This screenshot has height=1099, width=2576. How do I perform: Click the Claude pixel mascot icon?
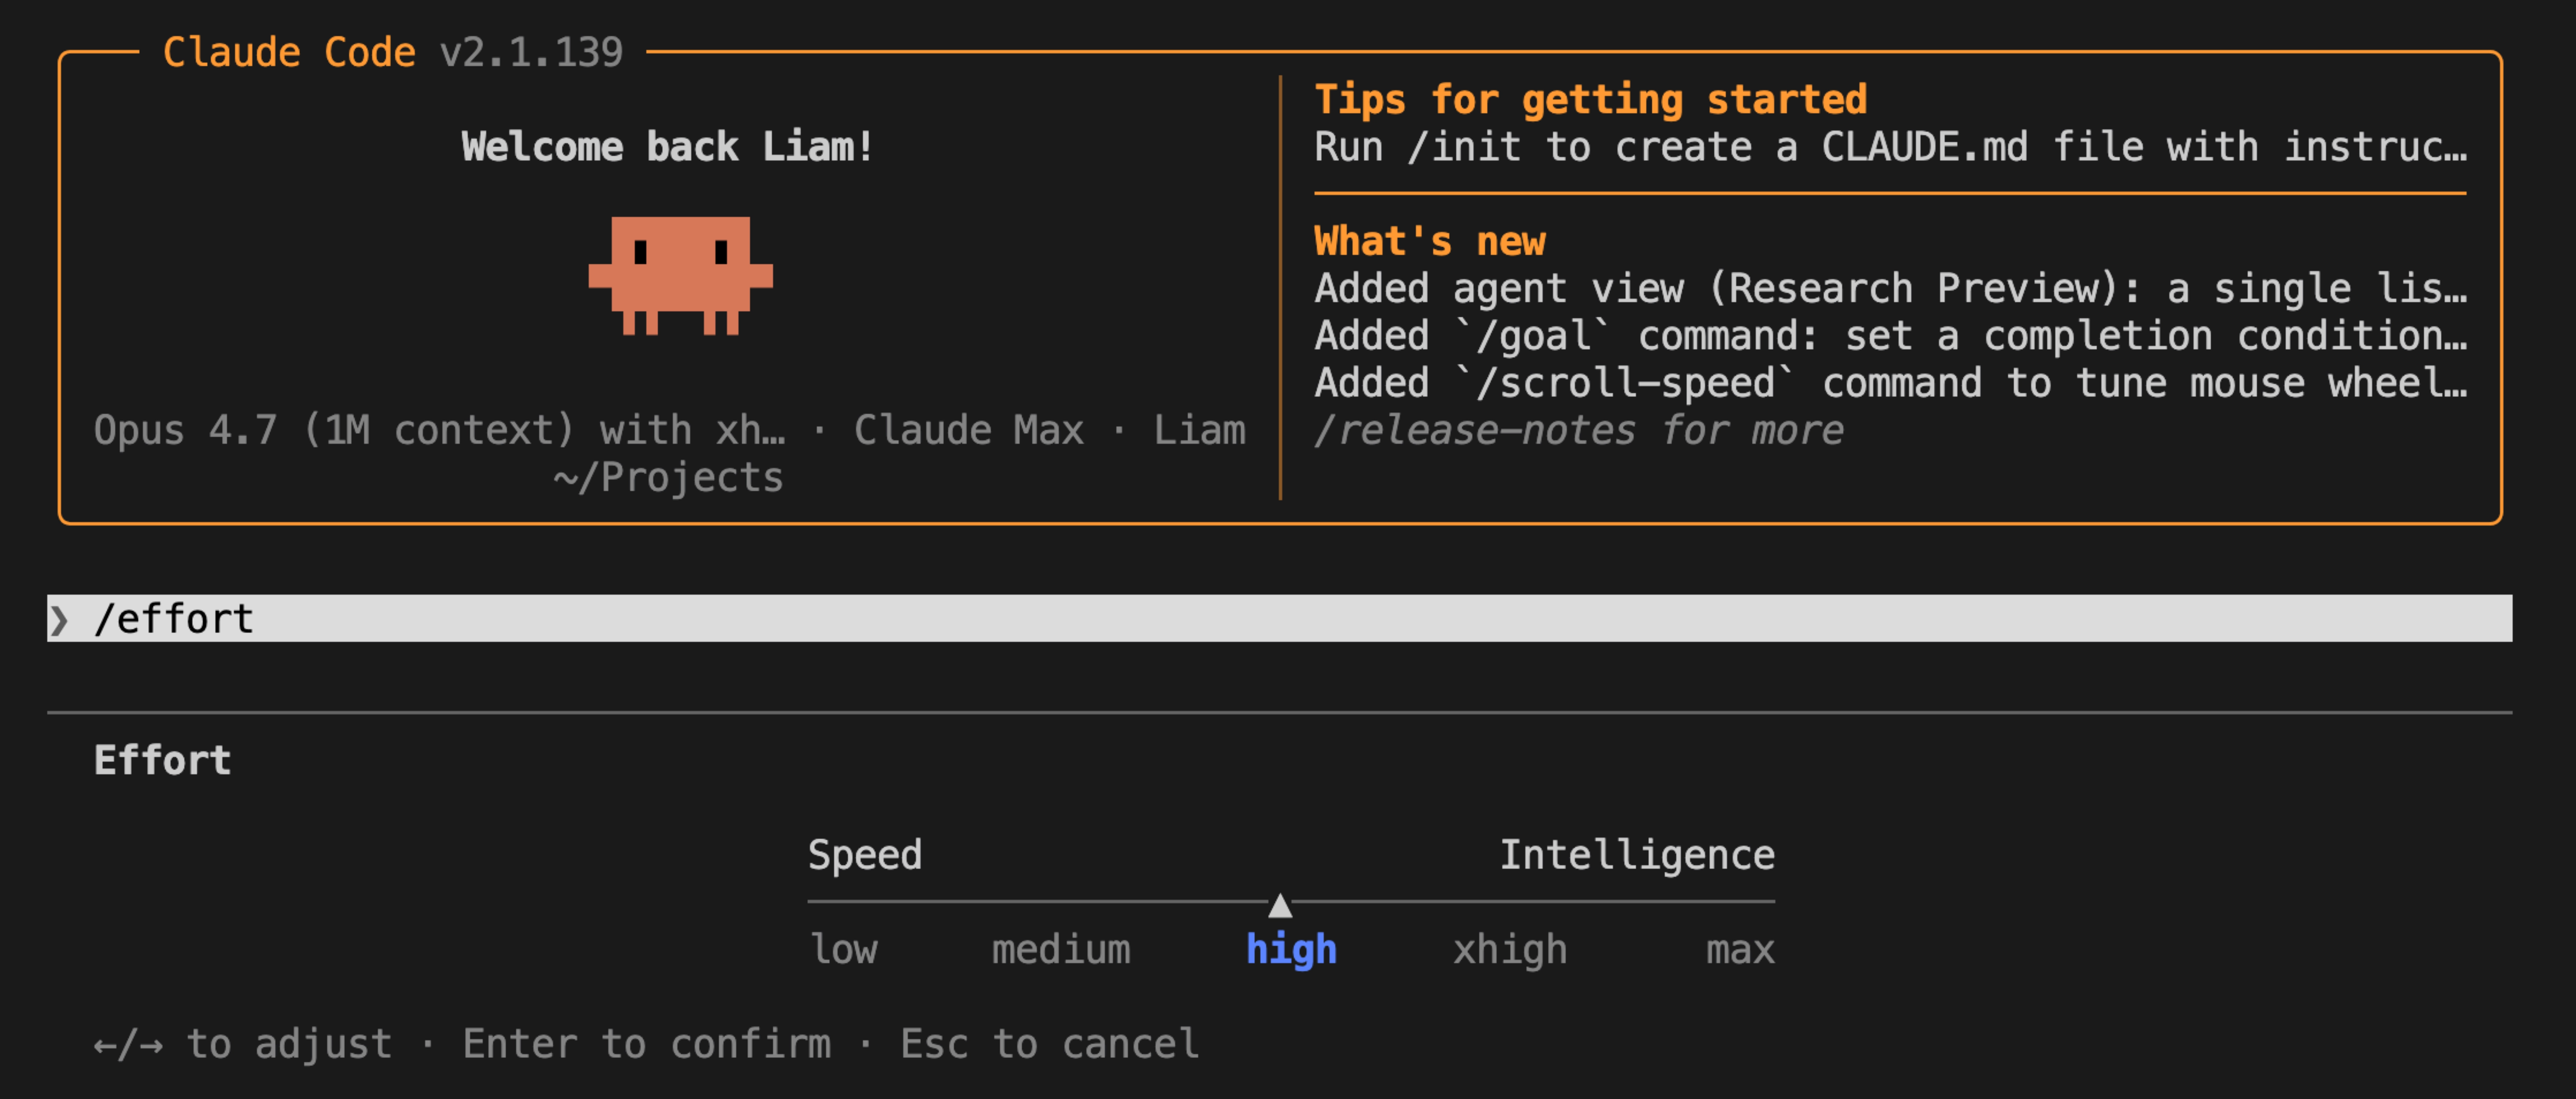tap(680, 275)
